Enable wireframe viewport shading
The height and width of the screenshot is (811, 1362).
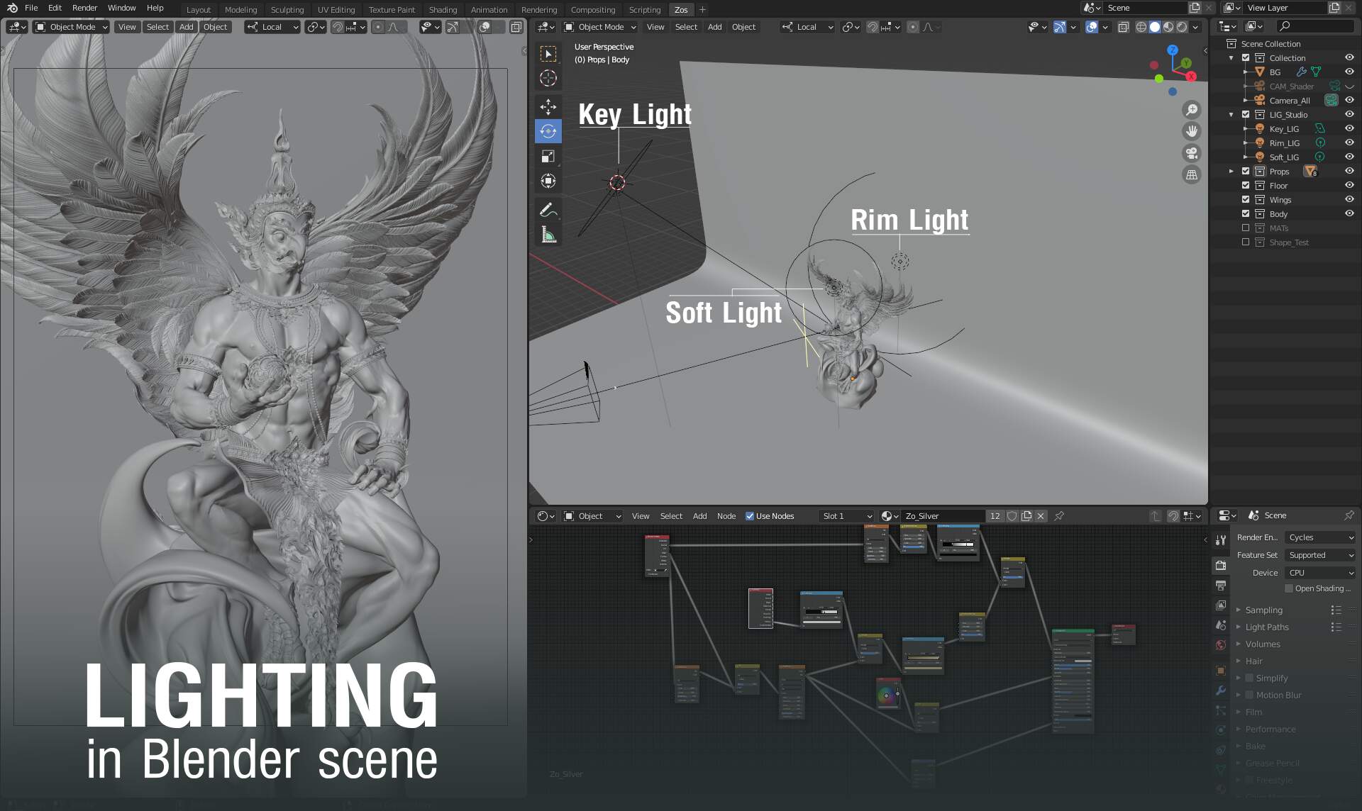click(1141, 27)
